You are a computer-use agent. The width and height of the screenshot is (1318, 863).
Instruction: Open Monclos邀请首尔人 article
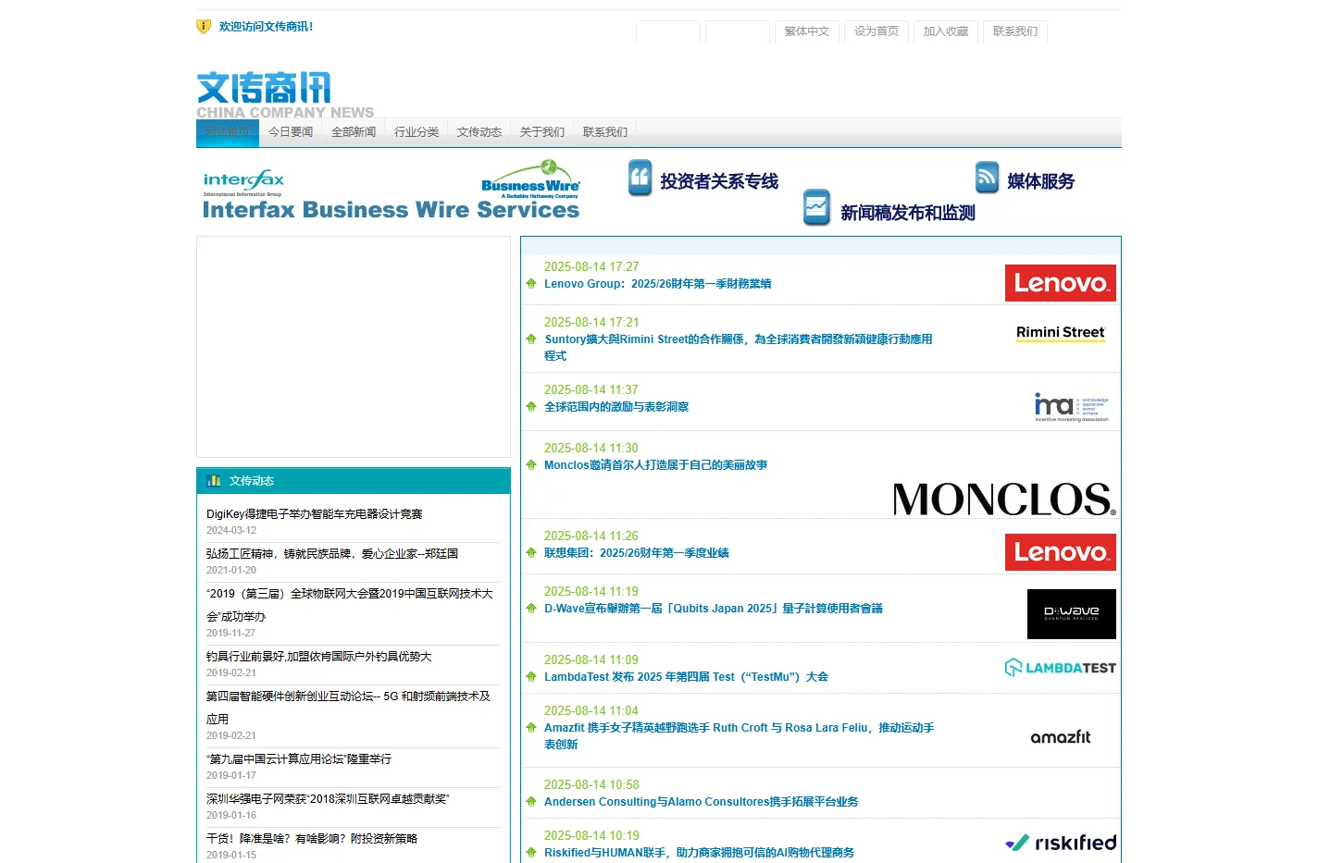tap(656, 465)
